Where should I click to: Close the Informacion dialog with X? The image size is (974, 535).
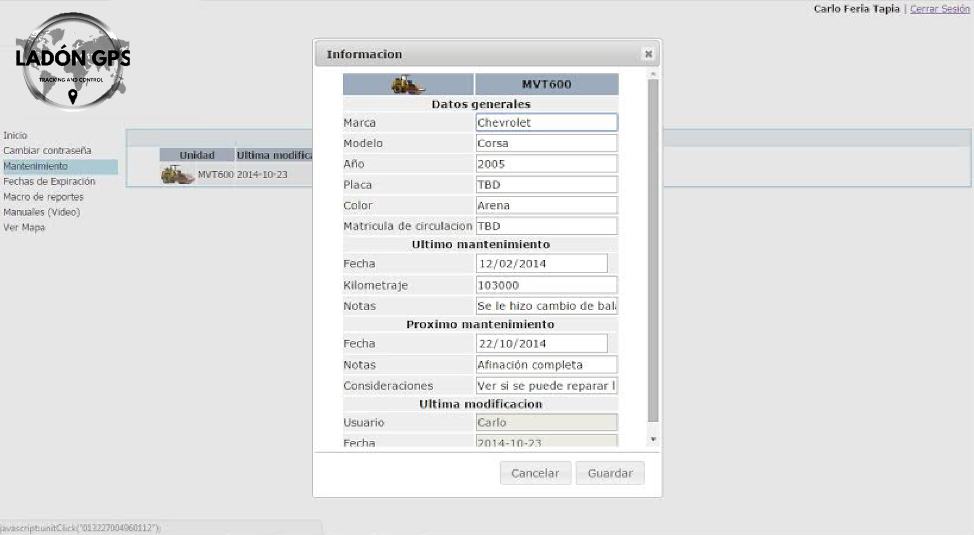click(x=648, y=54)
